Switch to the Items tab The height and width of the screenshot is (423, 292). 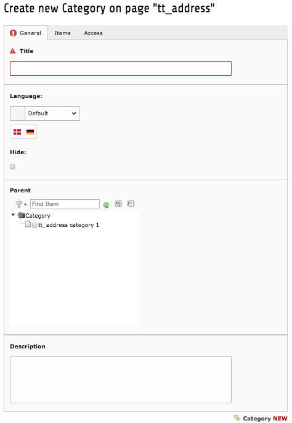click(x=63, y=33)
